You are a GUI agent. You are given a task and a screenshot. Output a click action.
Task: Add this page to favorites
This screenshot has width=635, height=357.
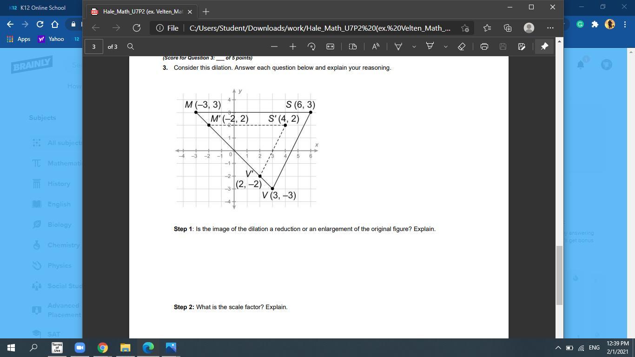pyautogui.click(x=465, y=28)
